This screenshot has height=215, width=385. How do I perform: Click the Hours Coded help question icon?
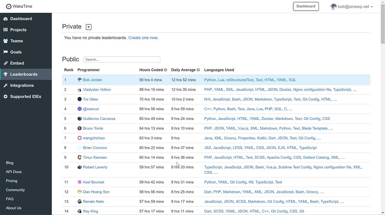click(166, 70)
